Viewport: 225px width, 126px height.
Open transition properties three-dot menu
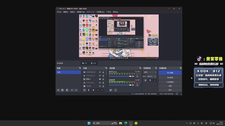155,80
